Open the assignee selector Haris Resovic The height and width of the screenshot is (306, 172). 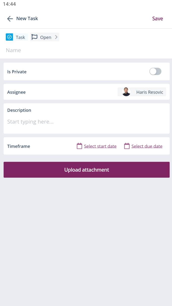tap(150, 92)
